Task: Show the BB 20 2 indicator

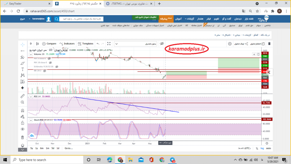Action: click(45, 71)
